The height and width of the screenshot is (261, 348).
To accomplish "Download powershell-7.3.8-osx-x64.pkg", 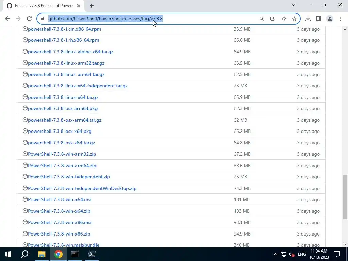I will [60, 131].
